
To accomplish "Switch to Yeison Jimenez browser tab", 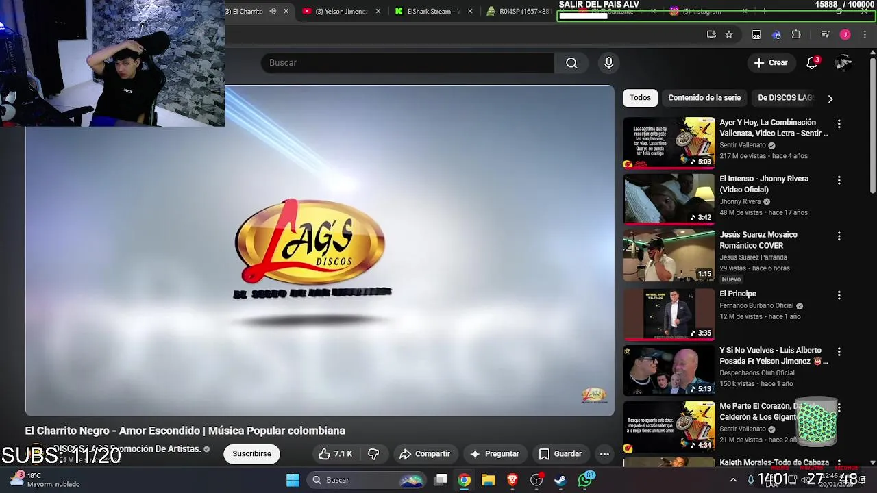I will point(341,12).
